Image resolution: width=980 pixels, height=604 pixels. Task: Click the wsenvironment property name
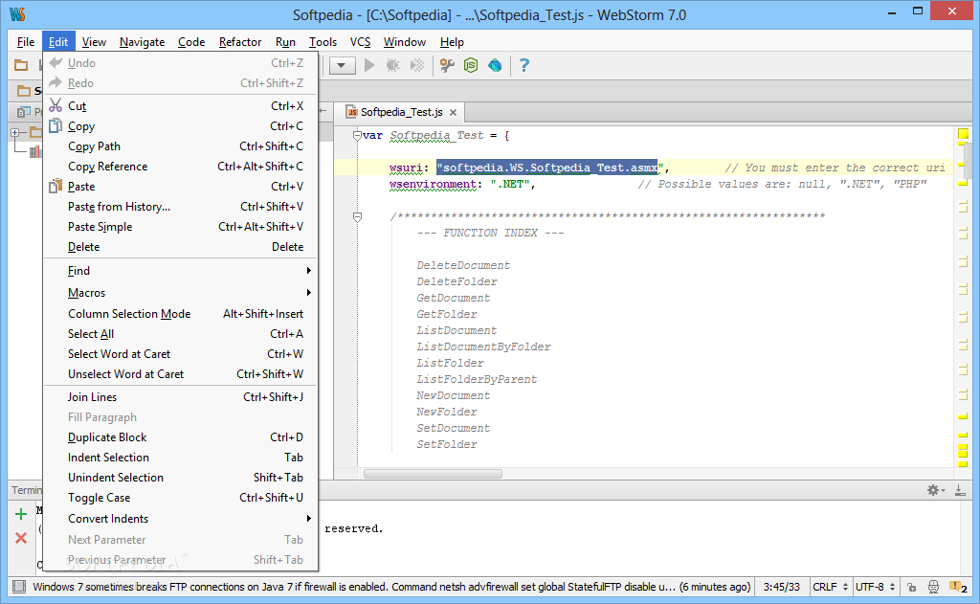click(433, 184)
